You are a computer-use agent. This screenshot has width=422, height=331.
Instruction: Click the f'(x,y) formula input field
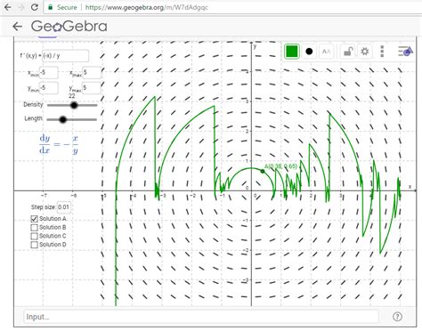(65, 56)
